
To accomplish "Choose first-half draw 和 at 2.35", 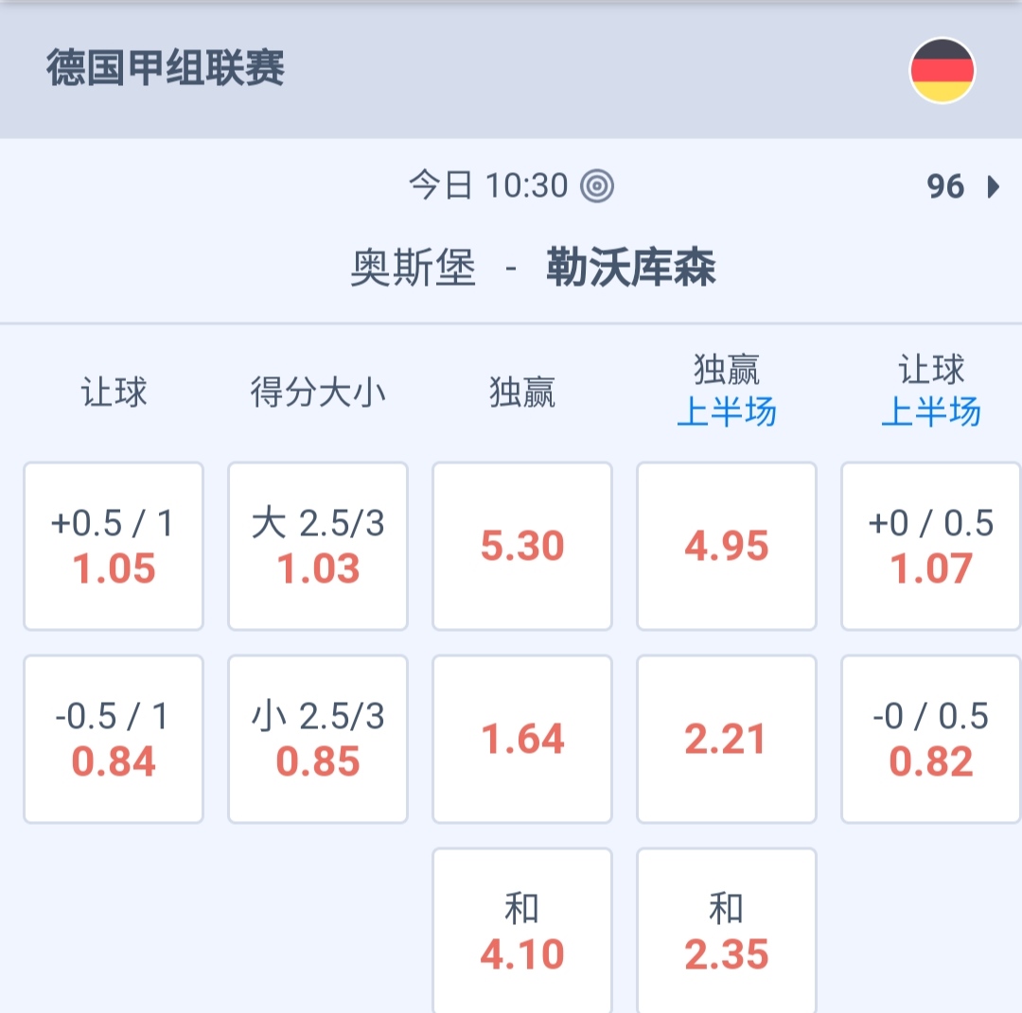I will [727, 931].
